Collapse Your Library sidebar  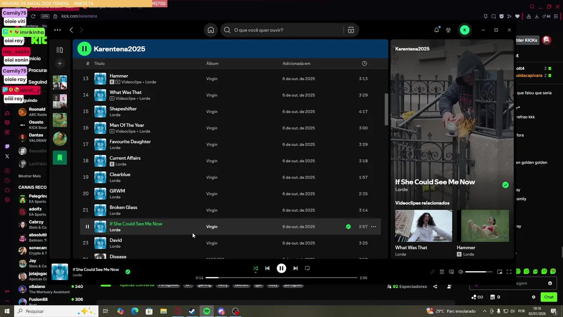[60, 50]
